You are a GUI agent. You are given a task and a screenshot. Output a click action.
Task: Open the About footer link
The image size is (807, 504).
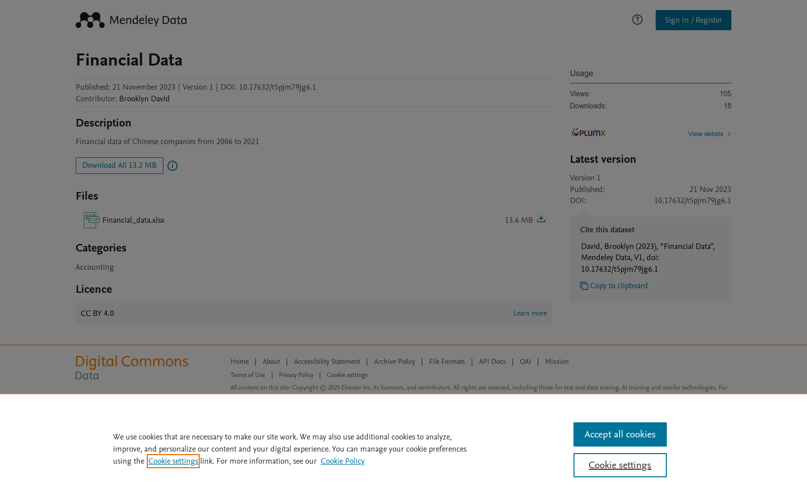coord(271,362)
